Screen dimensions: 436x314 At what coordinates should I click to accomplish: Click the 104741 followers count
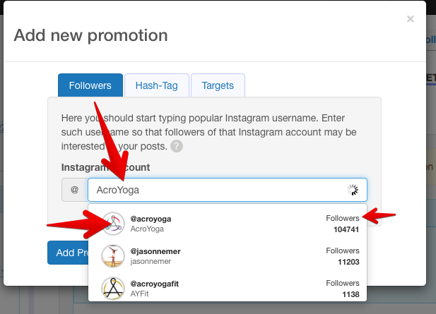(346, 229)
